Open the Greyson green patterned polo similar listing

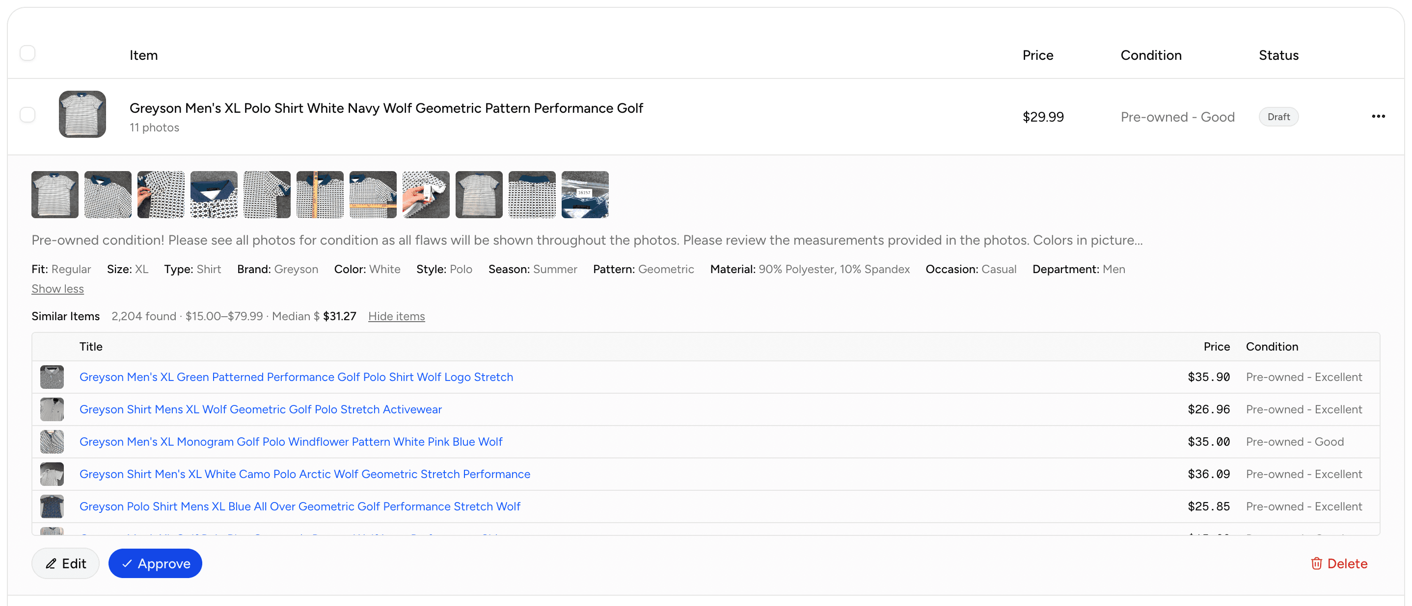pos(296,377)
